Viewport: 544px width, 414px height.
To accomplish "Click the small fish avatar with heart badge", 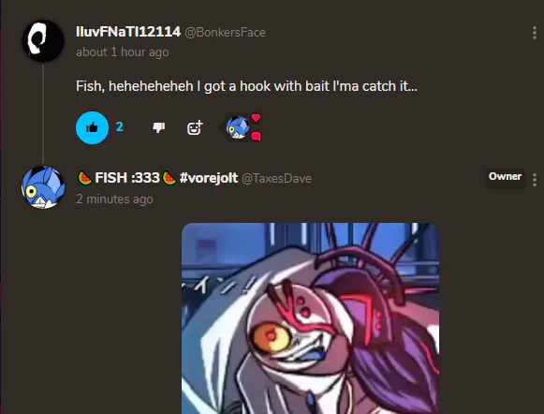I will tap(238, 127).
